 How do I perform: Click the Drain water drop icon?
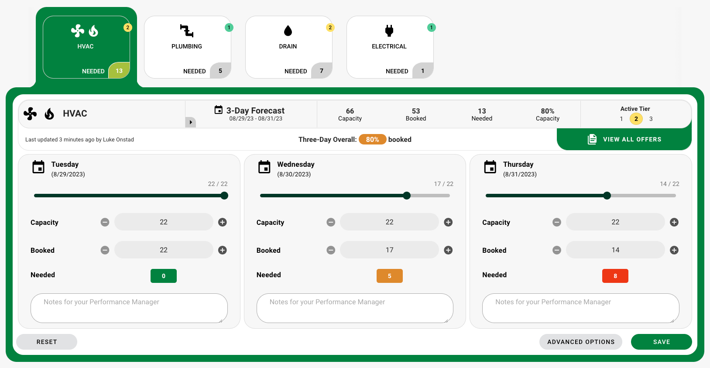(288, 31)
